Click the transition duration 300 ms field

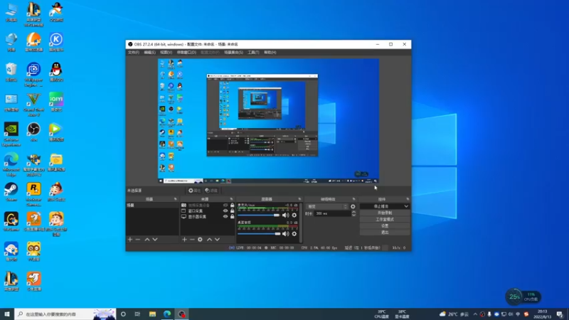click(333, 214)
